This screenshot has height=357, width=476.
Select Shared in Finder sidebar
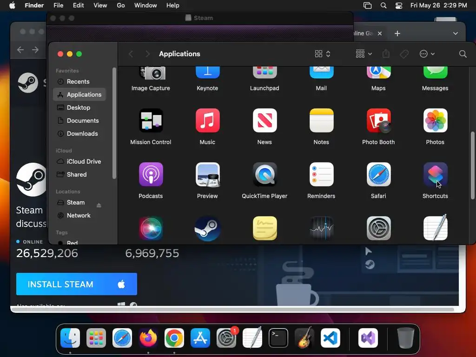[79, 175]
